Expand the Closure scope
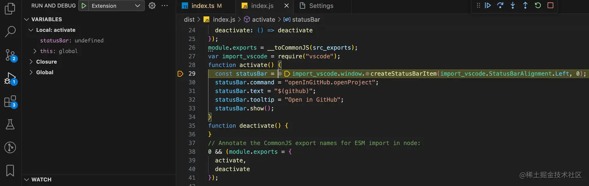Screen dimensions: 589x186 31,61
